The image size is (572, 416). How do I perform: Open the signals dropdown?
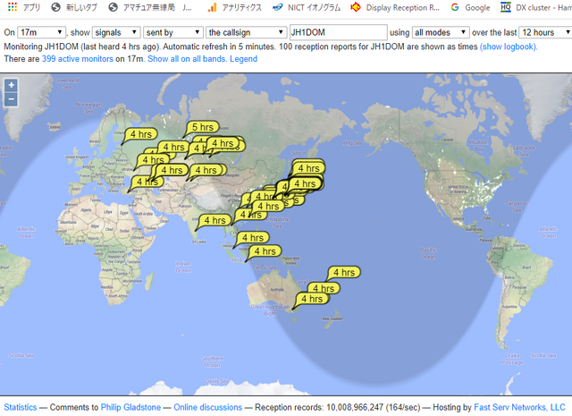[x=116, y=32]
